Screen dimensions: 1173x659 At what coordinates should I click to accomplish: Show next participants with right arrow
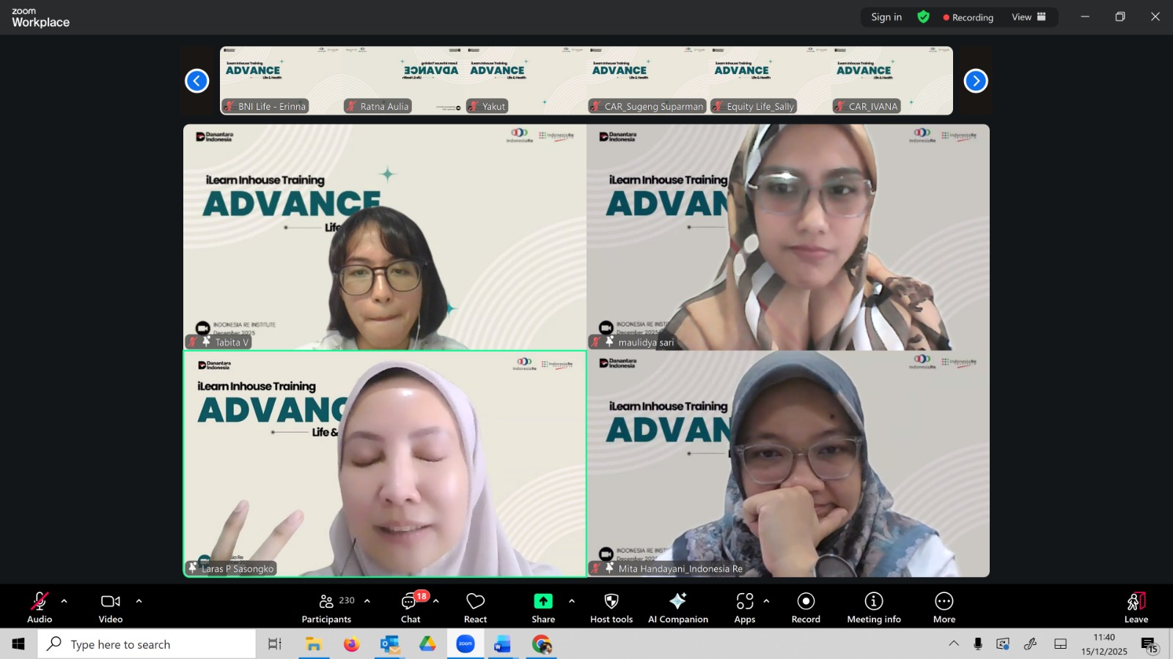click(x=975, y=81)
